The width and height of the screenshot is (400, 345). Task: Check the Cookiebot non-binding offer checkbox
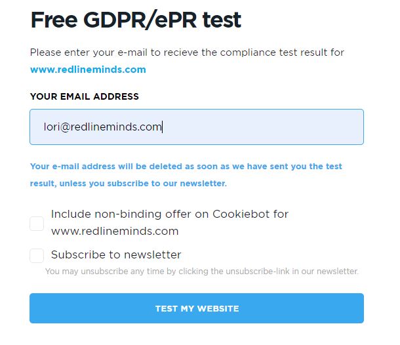[x=37, y=224]
